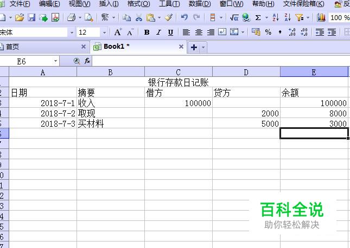Image resolution: width=350 pixels, height=248 pixels.
Task: Send the workbook by email icon
Action: click(43, 18)
